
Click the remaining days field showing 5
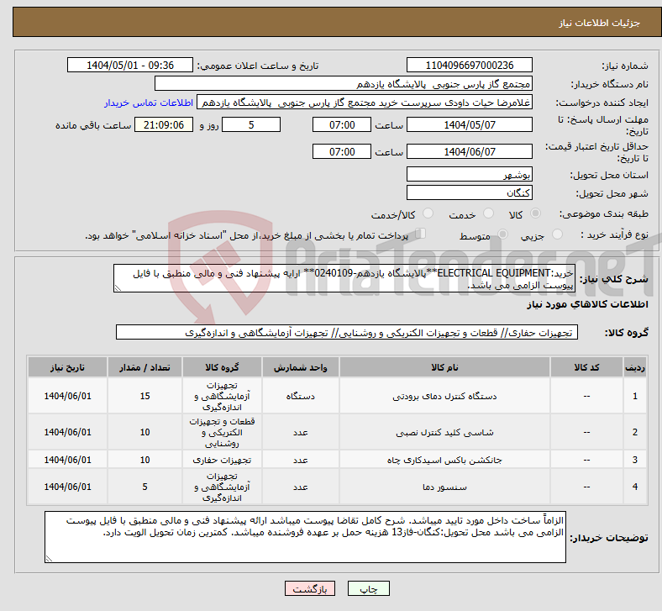(x=251, y=124)
